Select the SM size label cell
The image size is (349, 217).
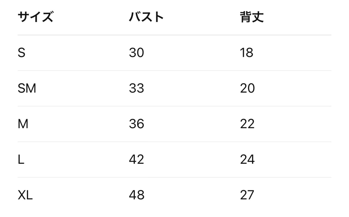point(27,88)
